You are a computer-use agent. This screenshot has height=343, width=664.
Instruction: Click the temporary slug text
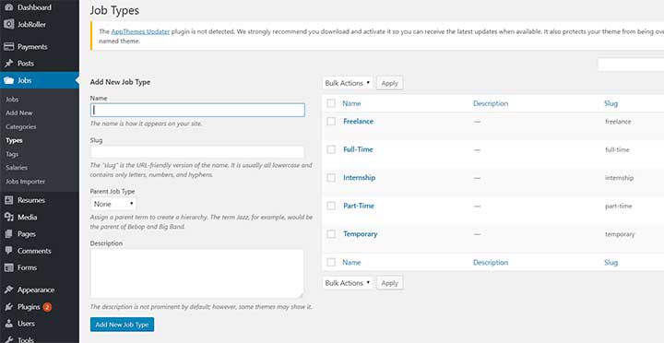(x=620, y=234)
